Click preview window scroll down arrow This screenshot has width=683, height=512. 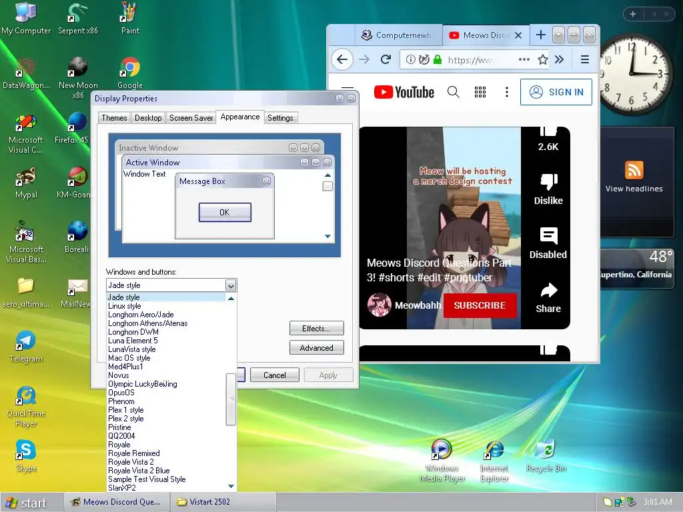tap(327, 237)
